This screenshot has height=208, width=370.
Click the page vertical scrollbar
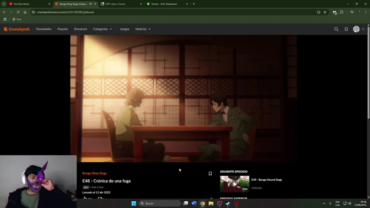368,72
